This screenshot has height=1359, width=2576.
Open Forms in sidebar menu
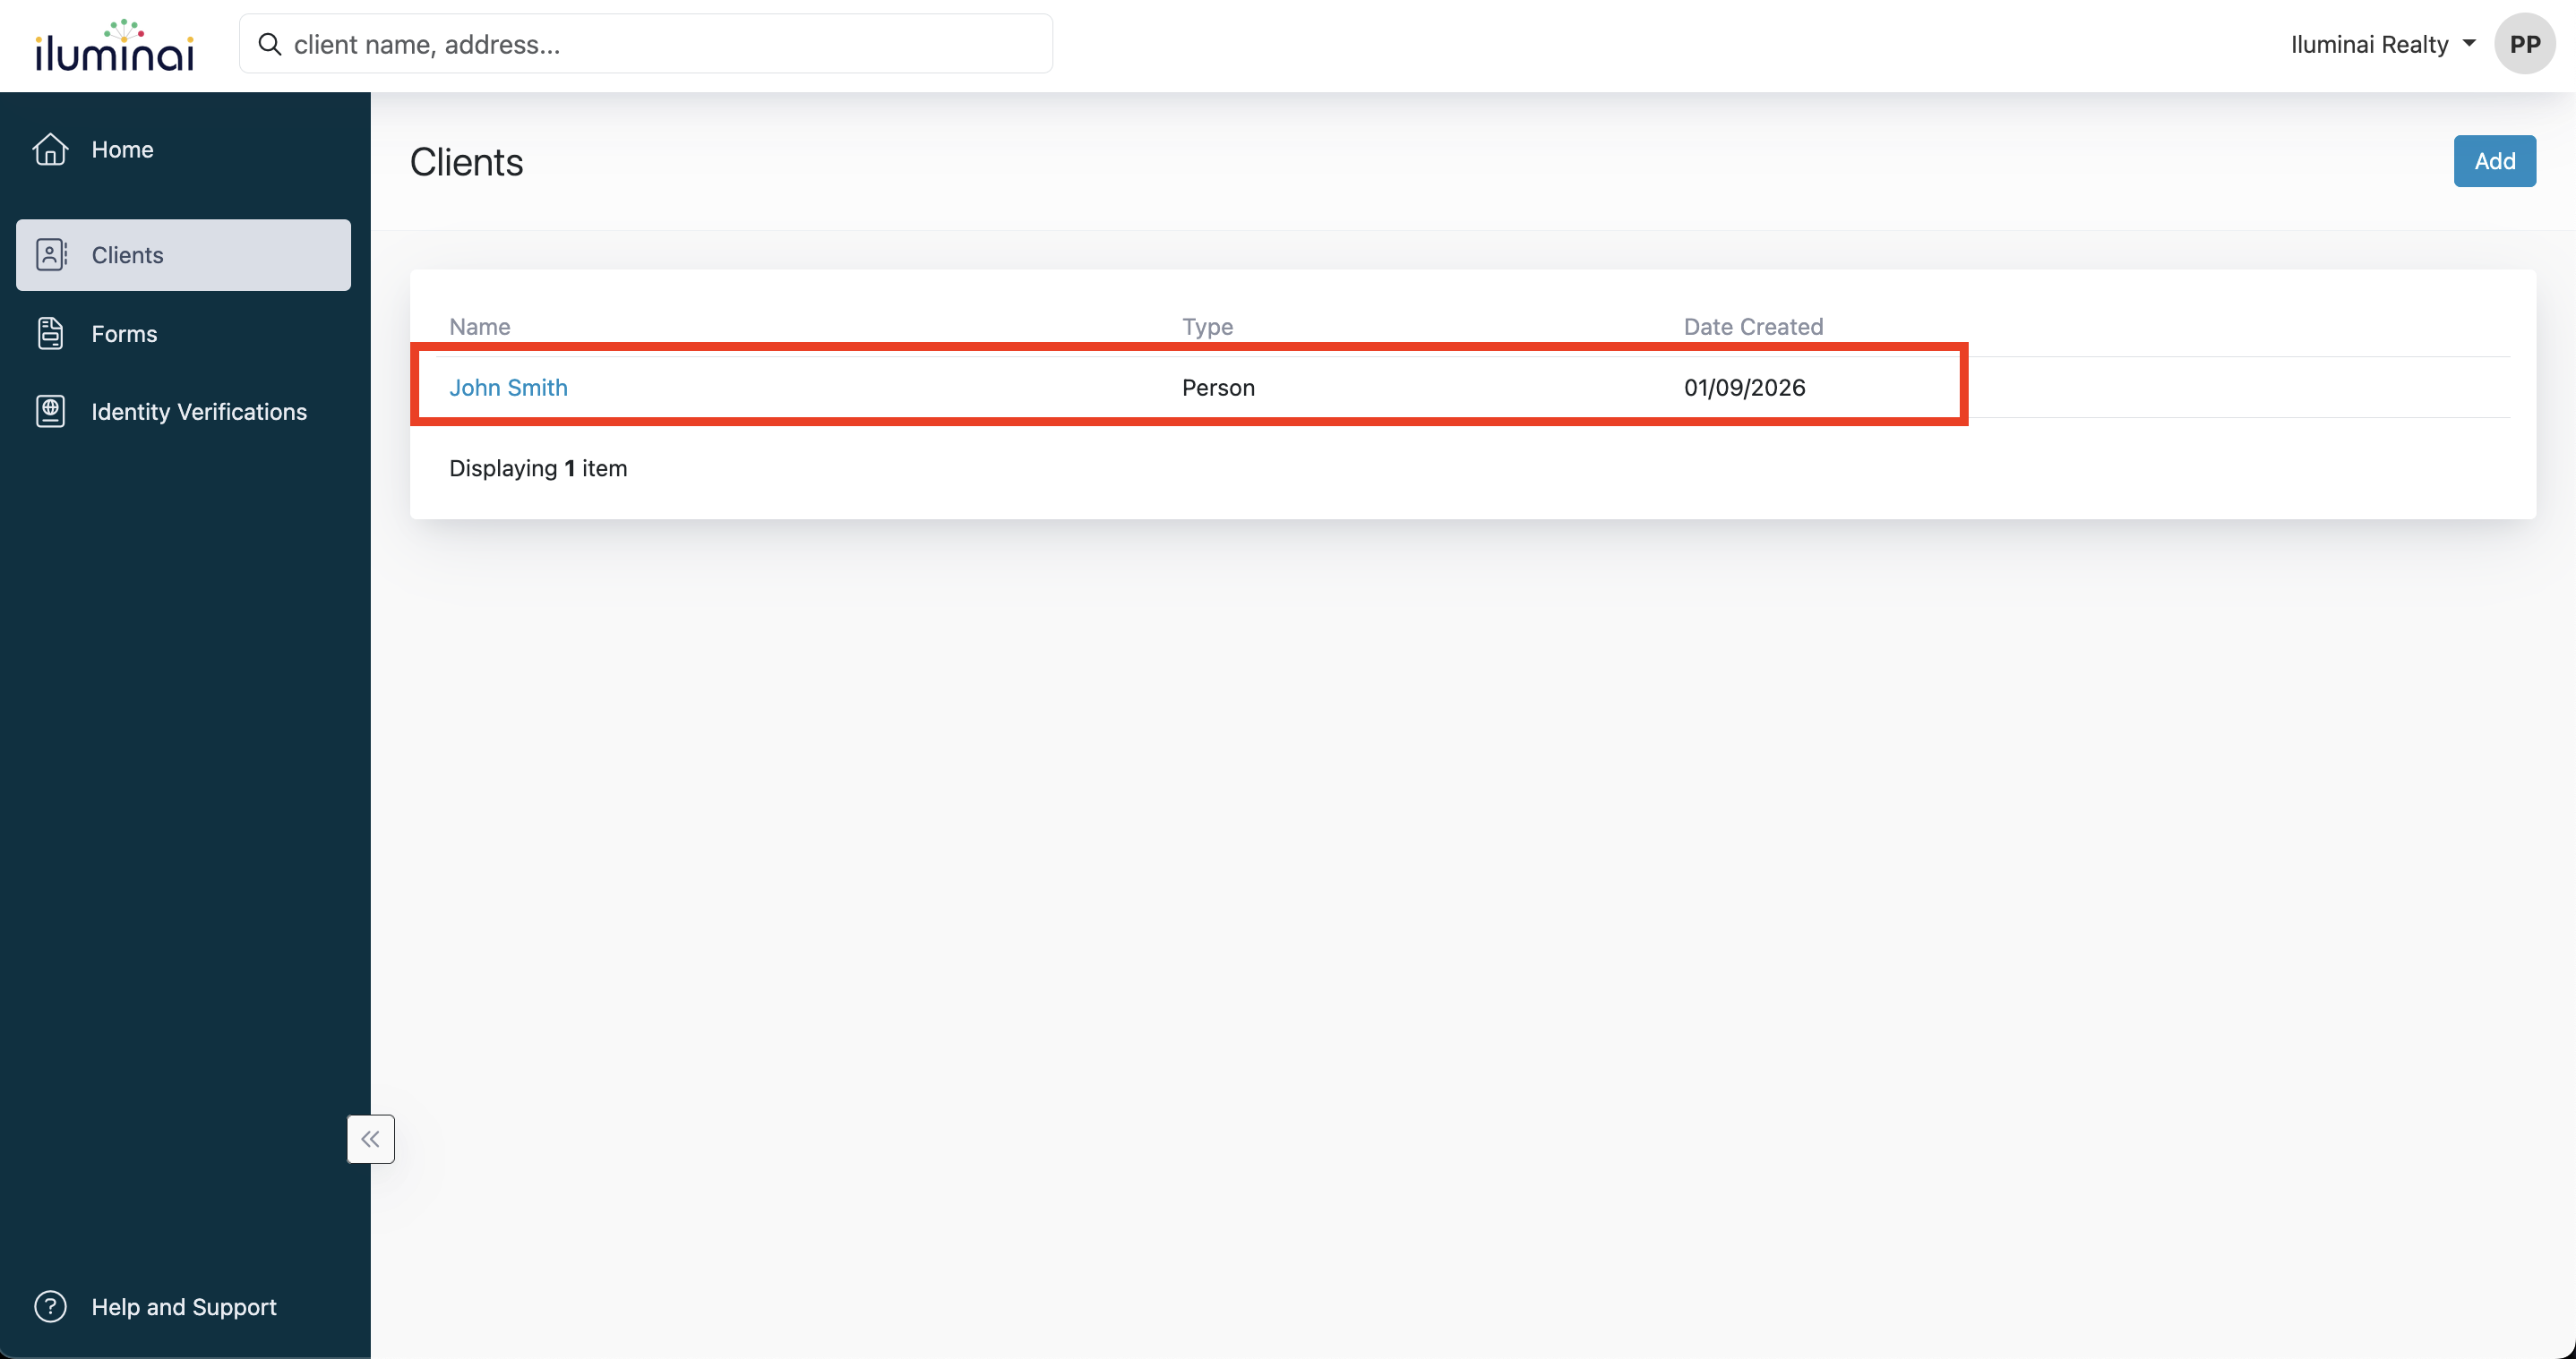pos(124,333)
